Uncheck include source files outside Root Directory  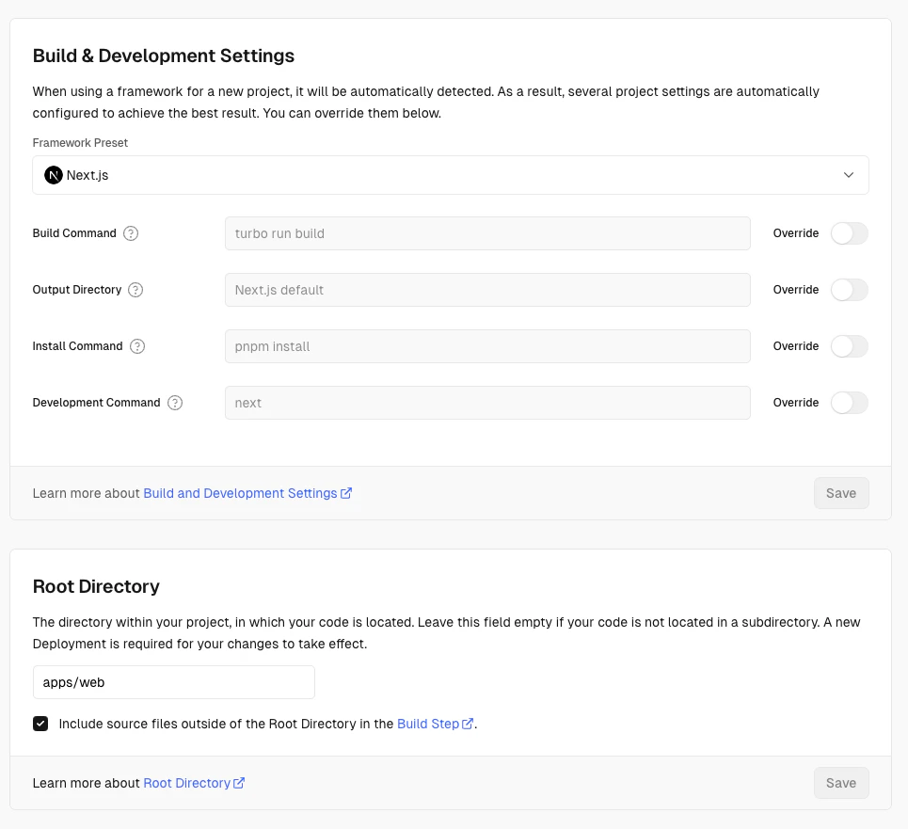[x=40, y=723]
